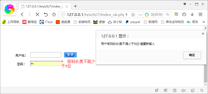Screen dimensions: 208x94
Task: Confirm the alert with 确定
Action: [192, 55]
